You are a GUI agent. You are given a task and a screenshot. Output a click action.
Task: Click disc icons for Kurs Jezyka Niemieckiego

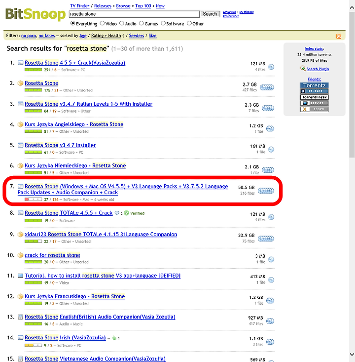[x=268, y=170]
